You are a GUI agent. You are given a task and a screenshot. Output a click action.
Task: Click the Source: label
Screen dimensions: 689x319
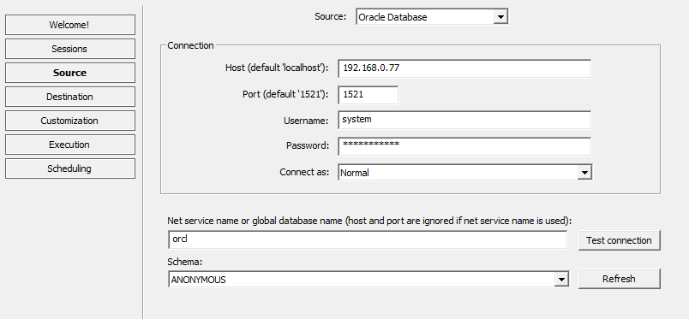(331, 16)
